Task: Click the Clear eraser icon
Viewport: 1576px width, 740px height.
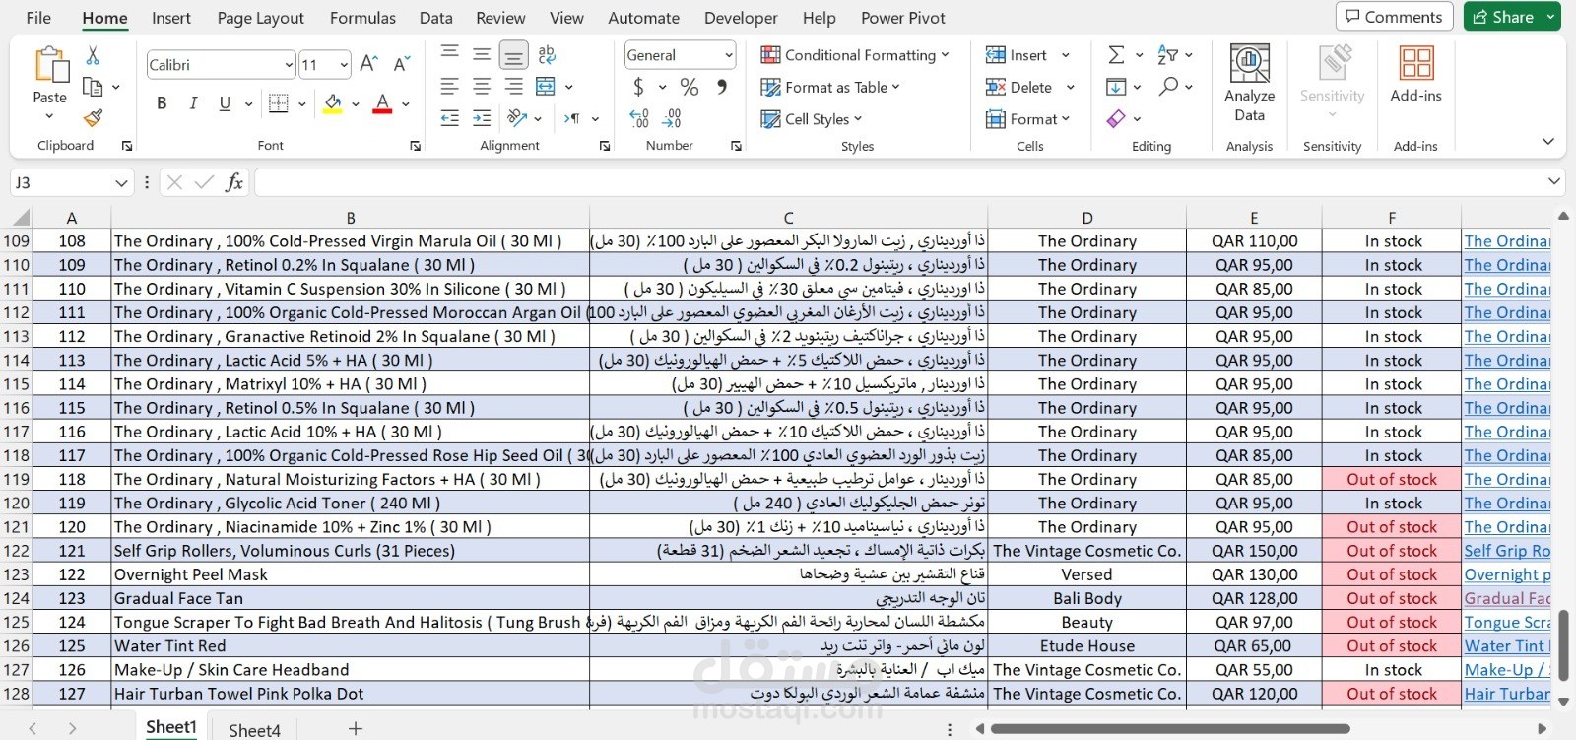Action: tap(1116, 118)
